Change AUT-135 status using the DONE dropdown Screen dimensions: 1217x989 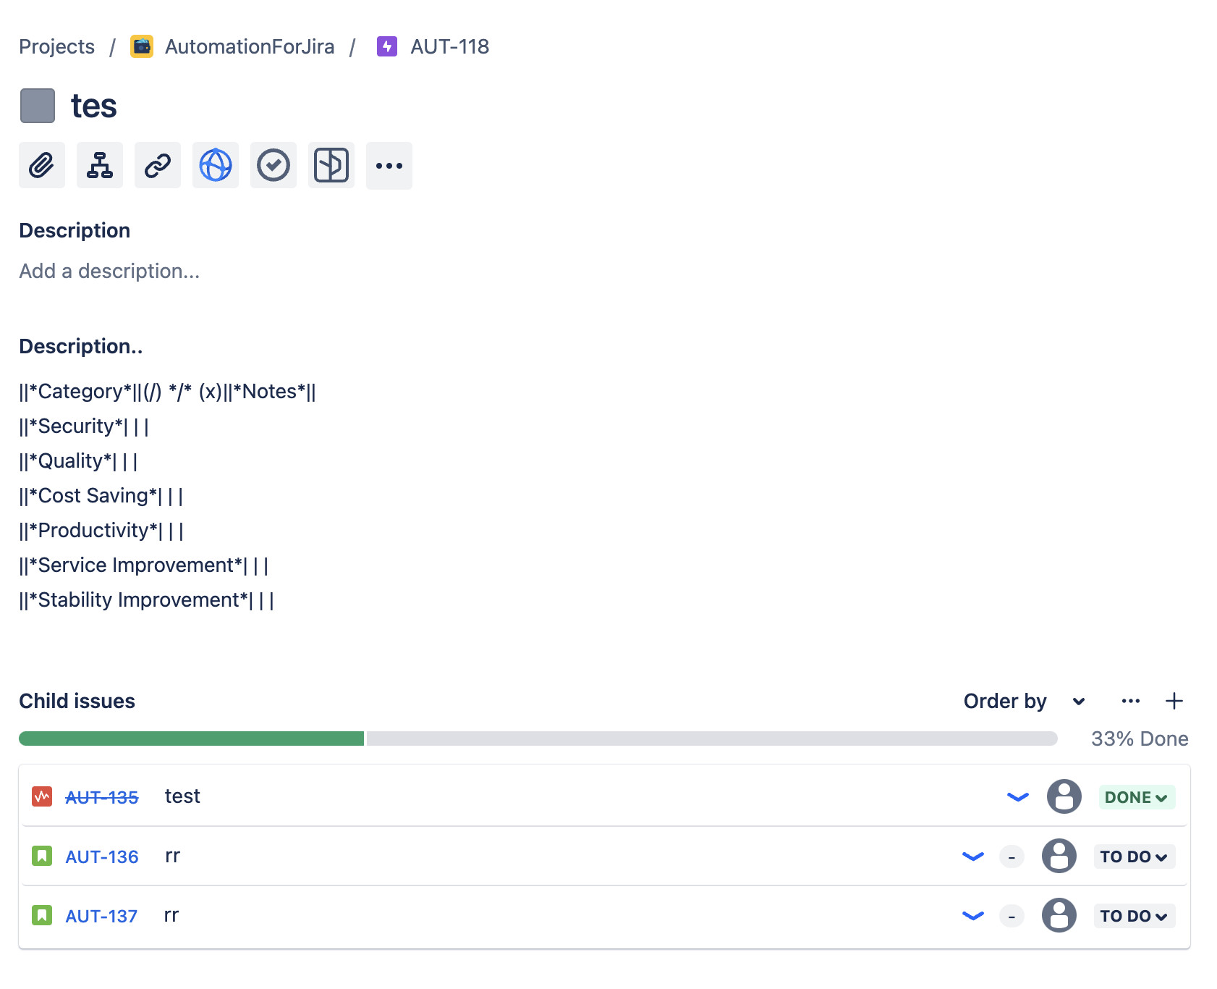[x=1135, y=796]
